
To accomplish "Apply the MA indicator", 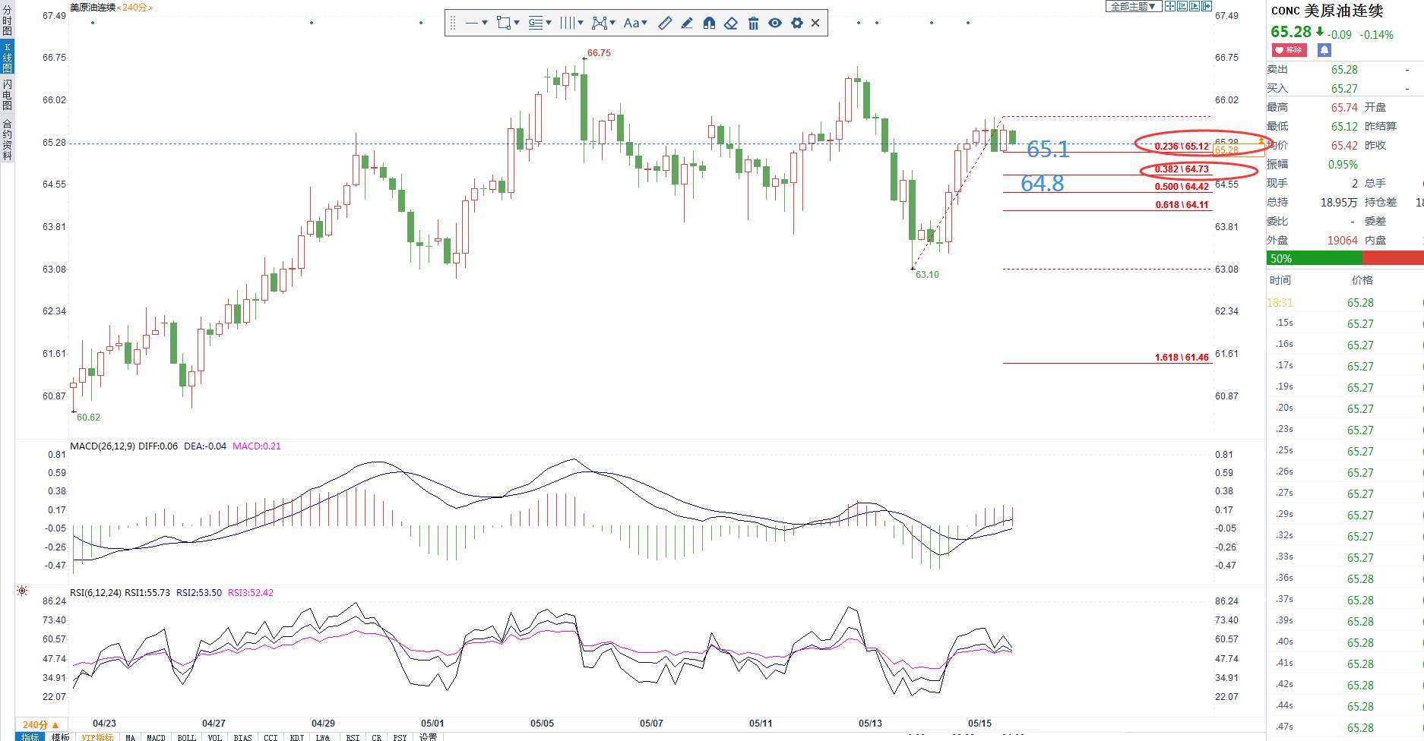I will 131,736.
